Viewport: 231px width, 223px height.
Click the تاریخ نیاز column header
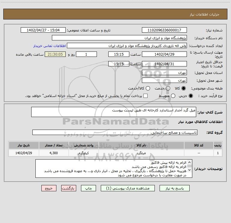tap(24, 145)
